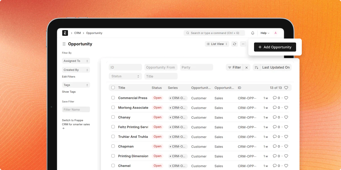Like the Feltz Printing row heart
Image resolution: width=341 pixels, height=170 pixels.
(x=286, y=127)
